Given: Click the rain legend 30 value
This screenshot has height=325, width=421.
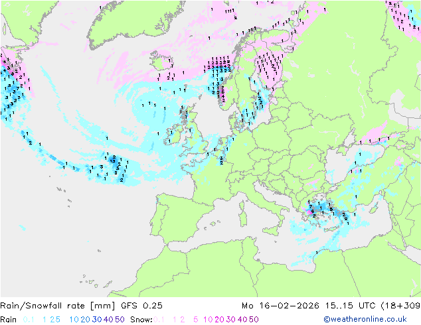Looking at the screenshot, I should pos(97,320).
